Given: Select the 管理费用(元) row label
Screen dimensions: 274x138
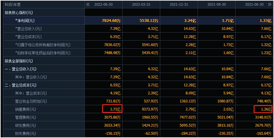Looking at the screenshot, I should 26,118.
